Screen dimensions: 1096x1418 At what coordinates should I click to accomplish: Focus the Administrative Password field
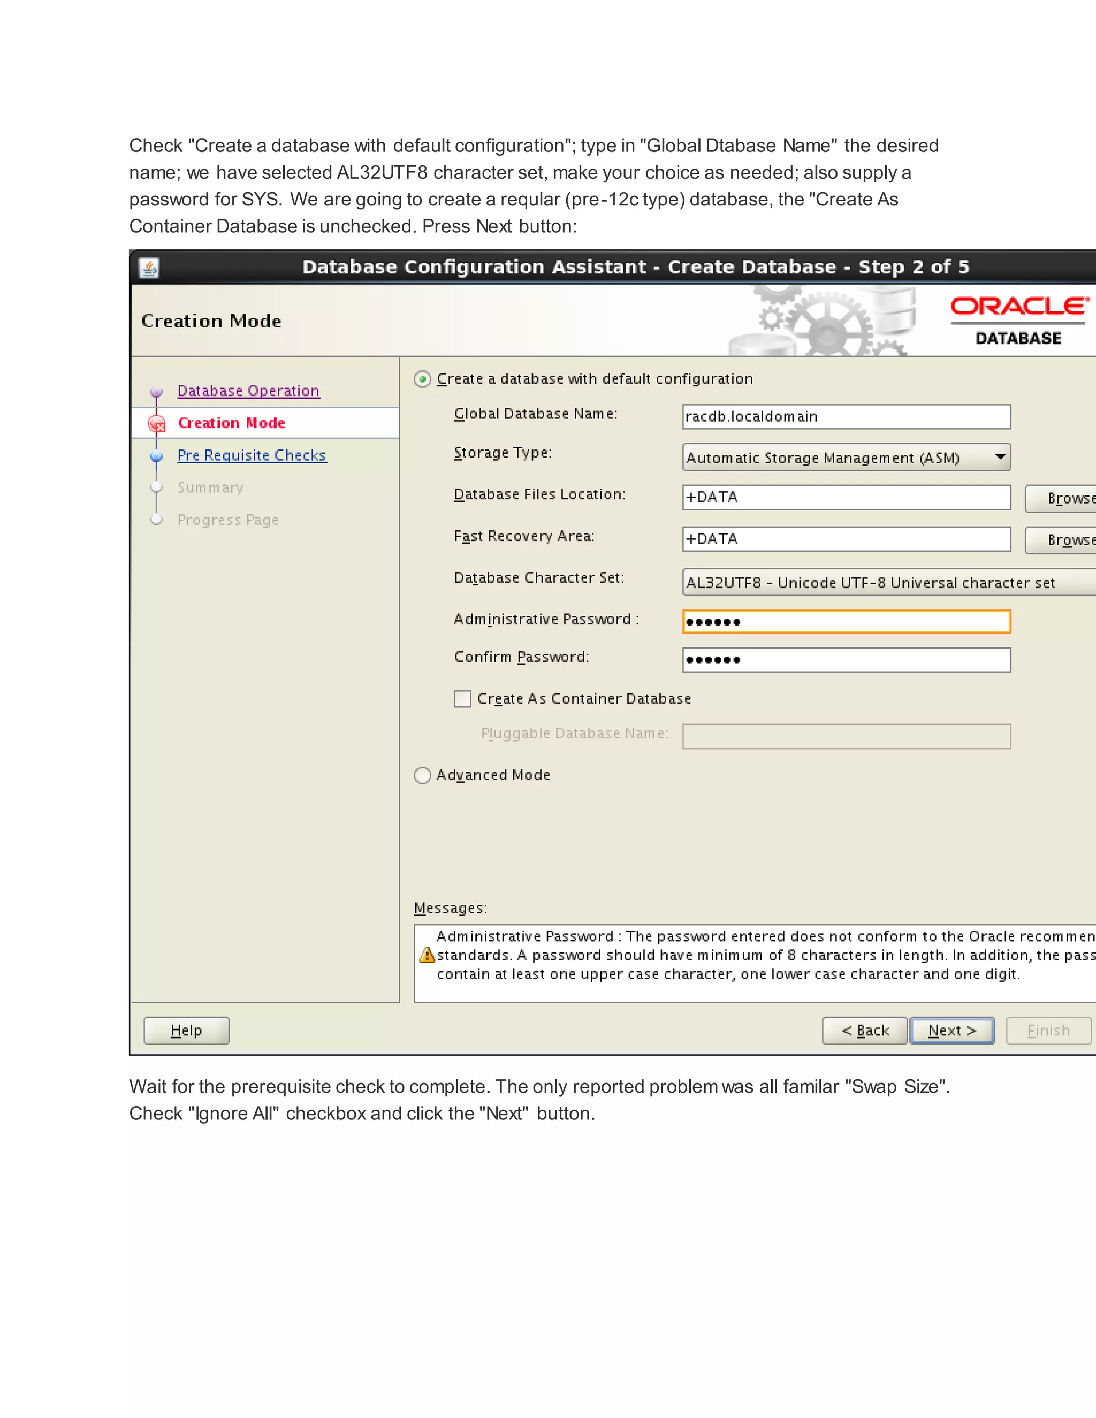pyautogui.click(x=846, y=621)
